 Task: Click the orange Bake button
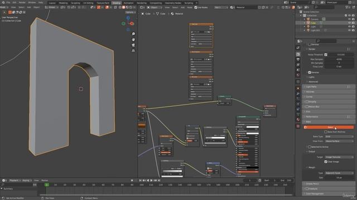click(329, 127)
